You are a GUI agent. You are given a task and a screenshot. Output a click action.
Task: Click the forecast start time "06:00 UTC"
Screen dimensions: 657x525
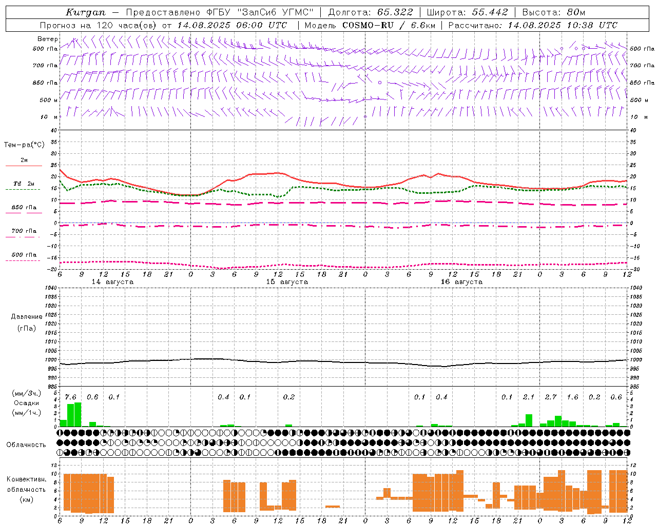point(261,25)
